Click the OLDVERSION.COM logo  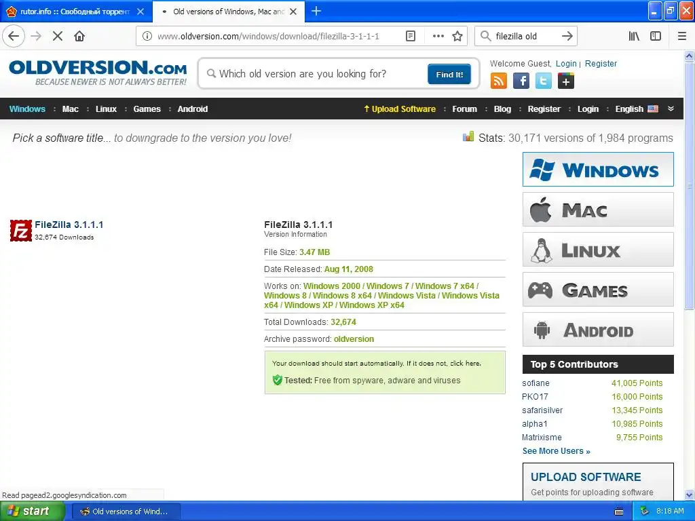98,73
